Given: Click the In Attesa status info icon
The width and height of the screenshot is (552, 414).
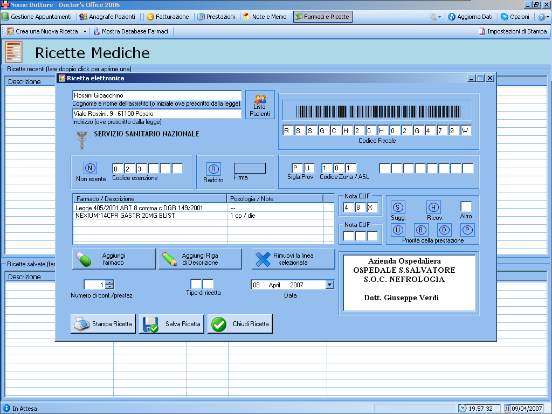Looking at the screenshot, I should [6, 409].
